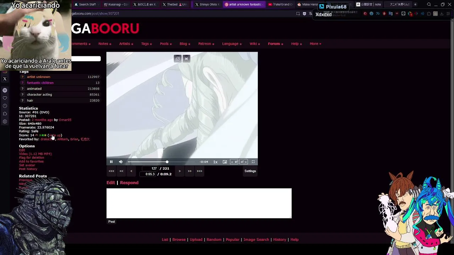Click the pop-out icon atop the video
The image size is (454, 255).
coord(178,59)
